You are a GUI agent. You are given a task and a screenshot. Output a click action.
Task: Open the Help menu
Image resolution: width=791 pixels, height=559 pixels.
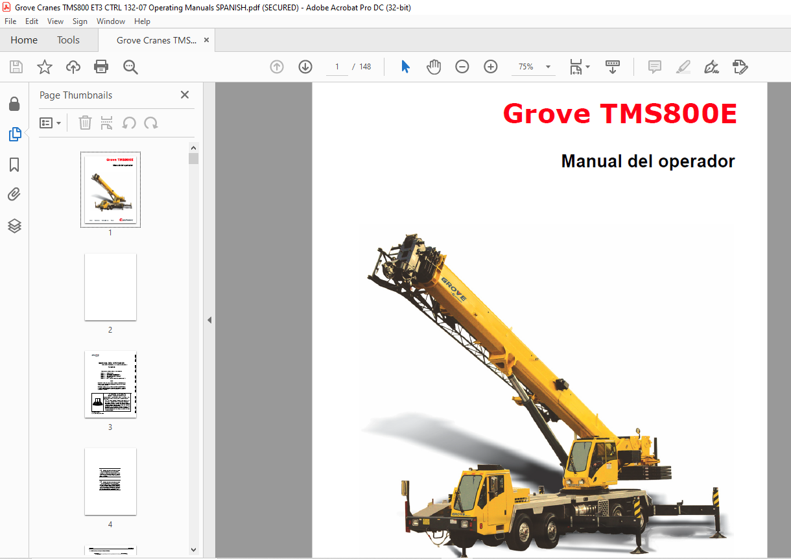142,21
